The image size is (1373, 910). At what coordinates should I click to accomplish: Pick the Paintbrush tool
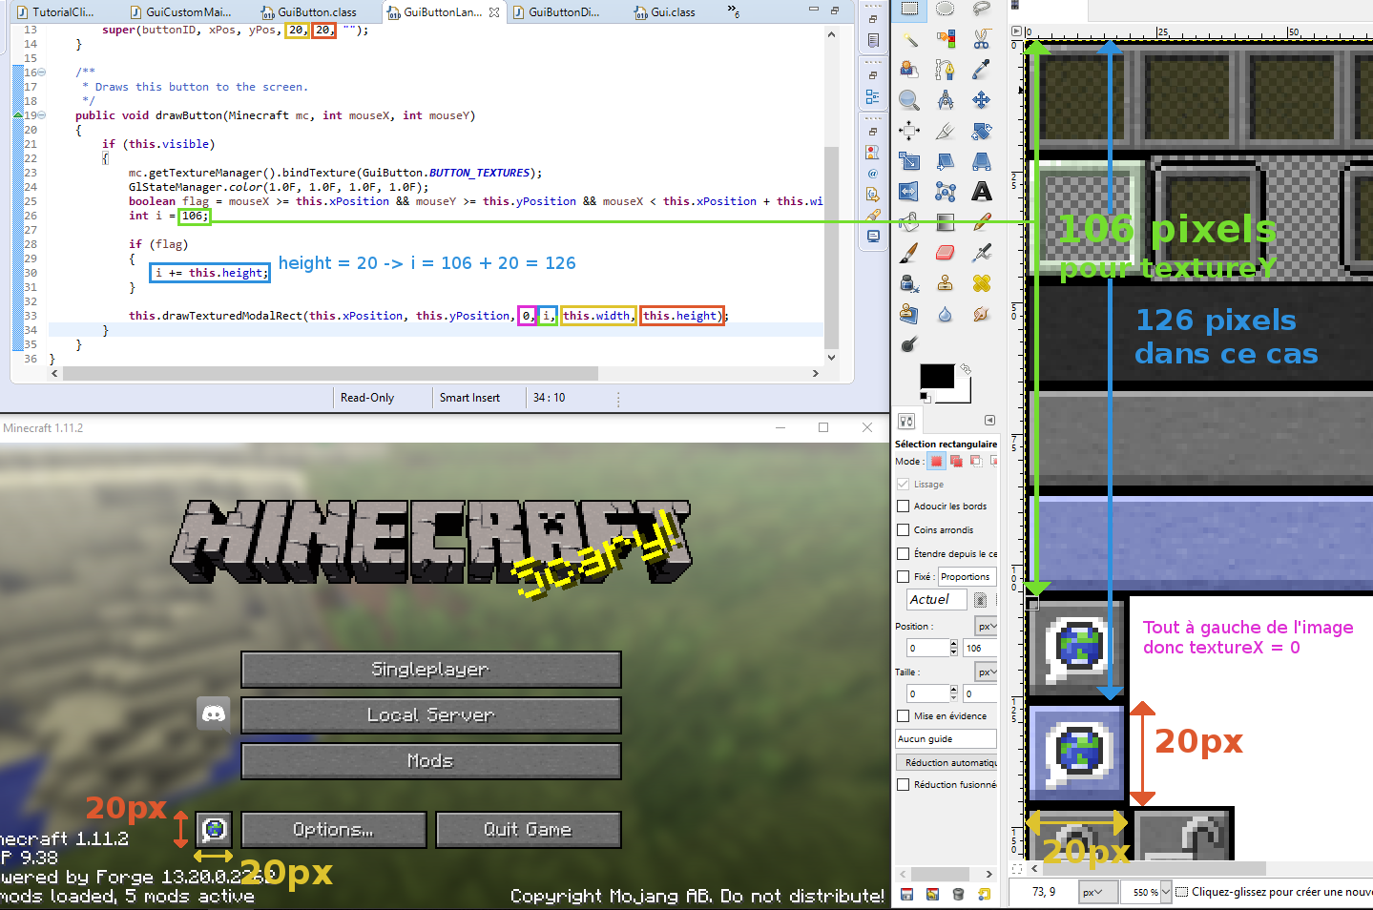(909, 253)
